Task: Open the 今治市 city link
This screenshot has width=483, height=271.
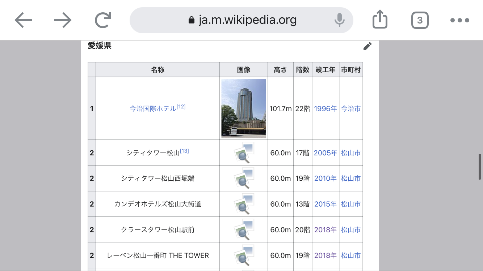Action: click(x=350, y=109)
